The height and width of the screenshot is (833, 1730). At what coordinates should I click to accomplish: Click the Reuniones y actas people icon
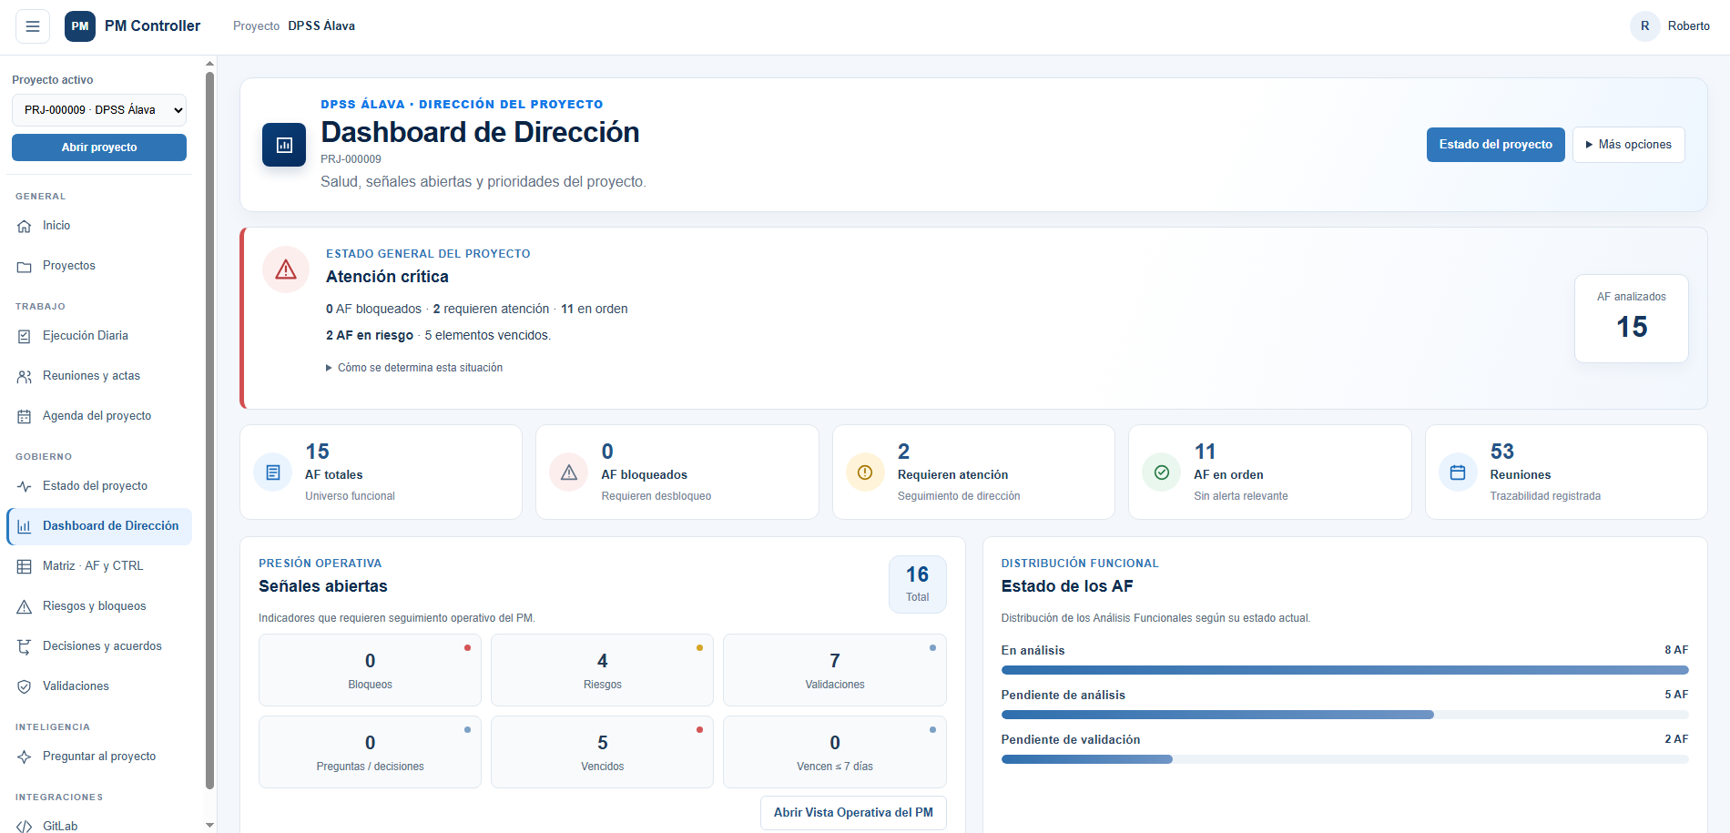(x=25, y=377)
